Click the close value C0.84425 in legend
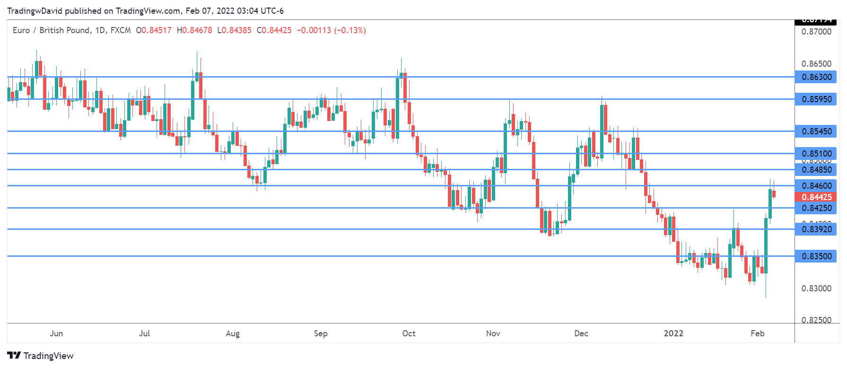The height and width of the screenshot is (368, 847). (x=274, y=30)
